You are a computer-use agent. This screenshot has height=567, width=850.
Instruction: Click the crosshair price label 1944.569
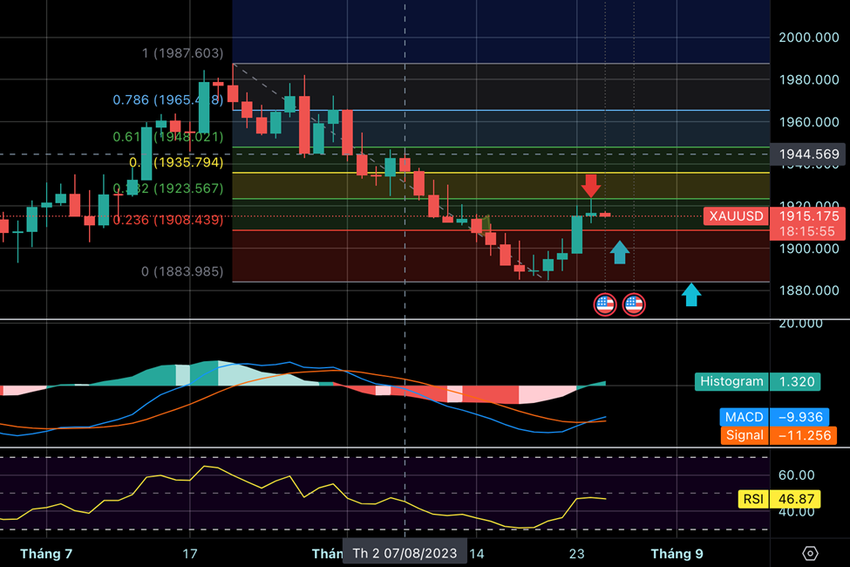tap(809, 154)
